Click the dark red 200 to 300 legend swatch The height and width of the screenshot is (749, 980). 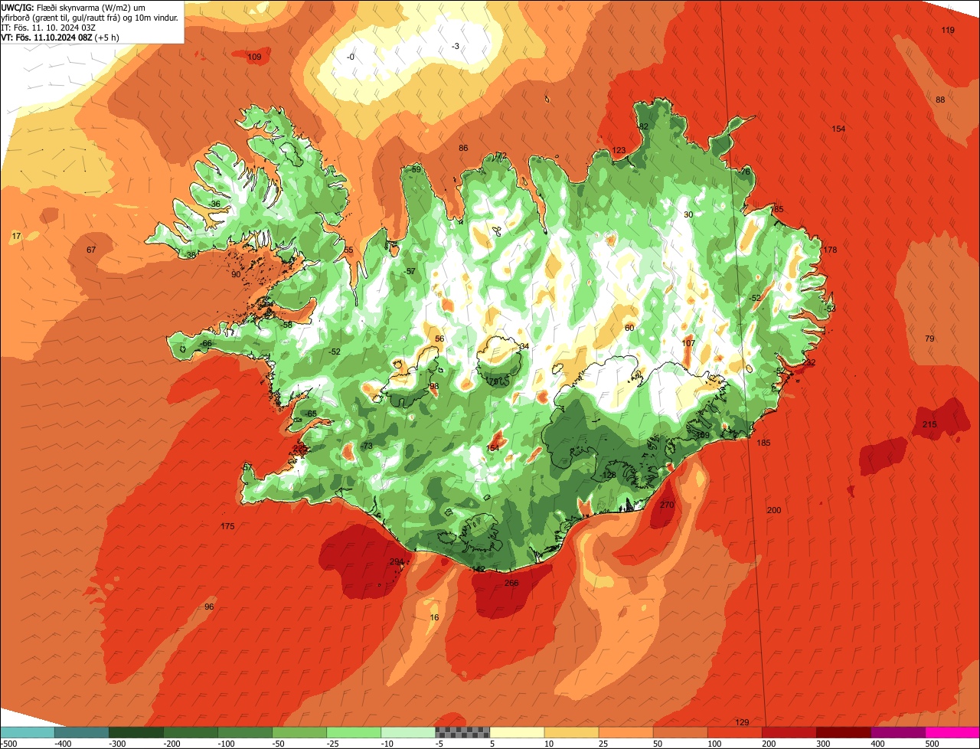[789, 732]
